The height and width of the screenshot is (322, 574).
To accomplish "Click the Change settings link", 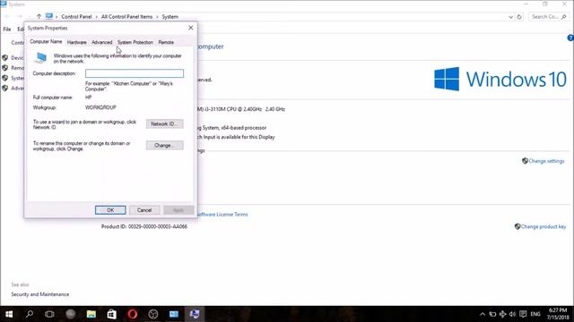I will click(546, 161).
